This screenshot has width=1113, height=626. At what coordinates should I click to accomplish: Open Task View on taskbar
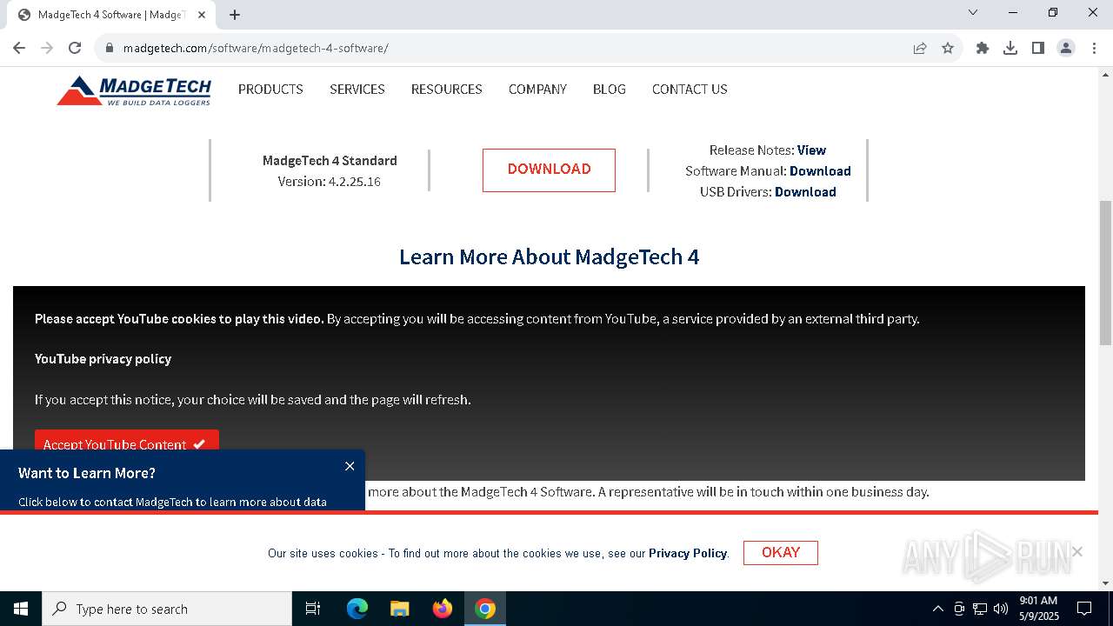coord(313,609)
